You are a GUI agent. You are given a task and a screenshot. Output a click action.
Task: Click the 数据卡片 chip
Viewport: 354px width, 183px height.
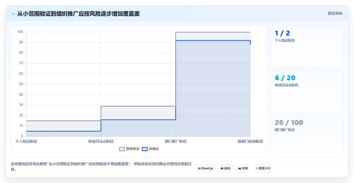[263, 168]
